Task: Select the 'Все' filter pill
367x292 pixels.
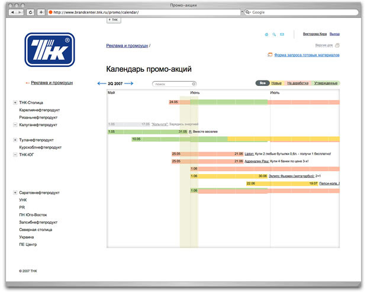Action: click(262, 83)
